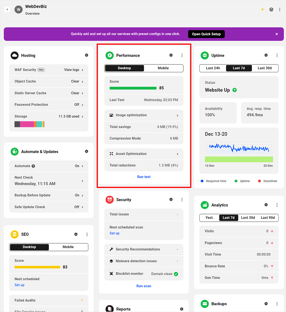The height and width of the screenshot is (312, 286).
Task: Click Run test link
Action: click(144, 177)
